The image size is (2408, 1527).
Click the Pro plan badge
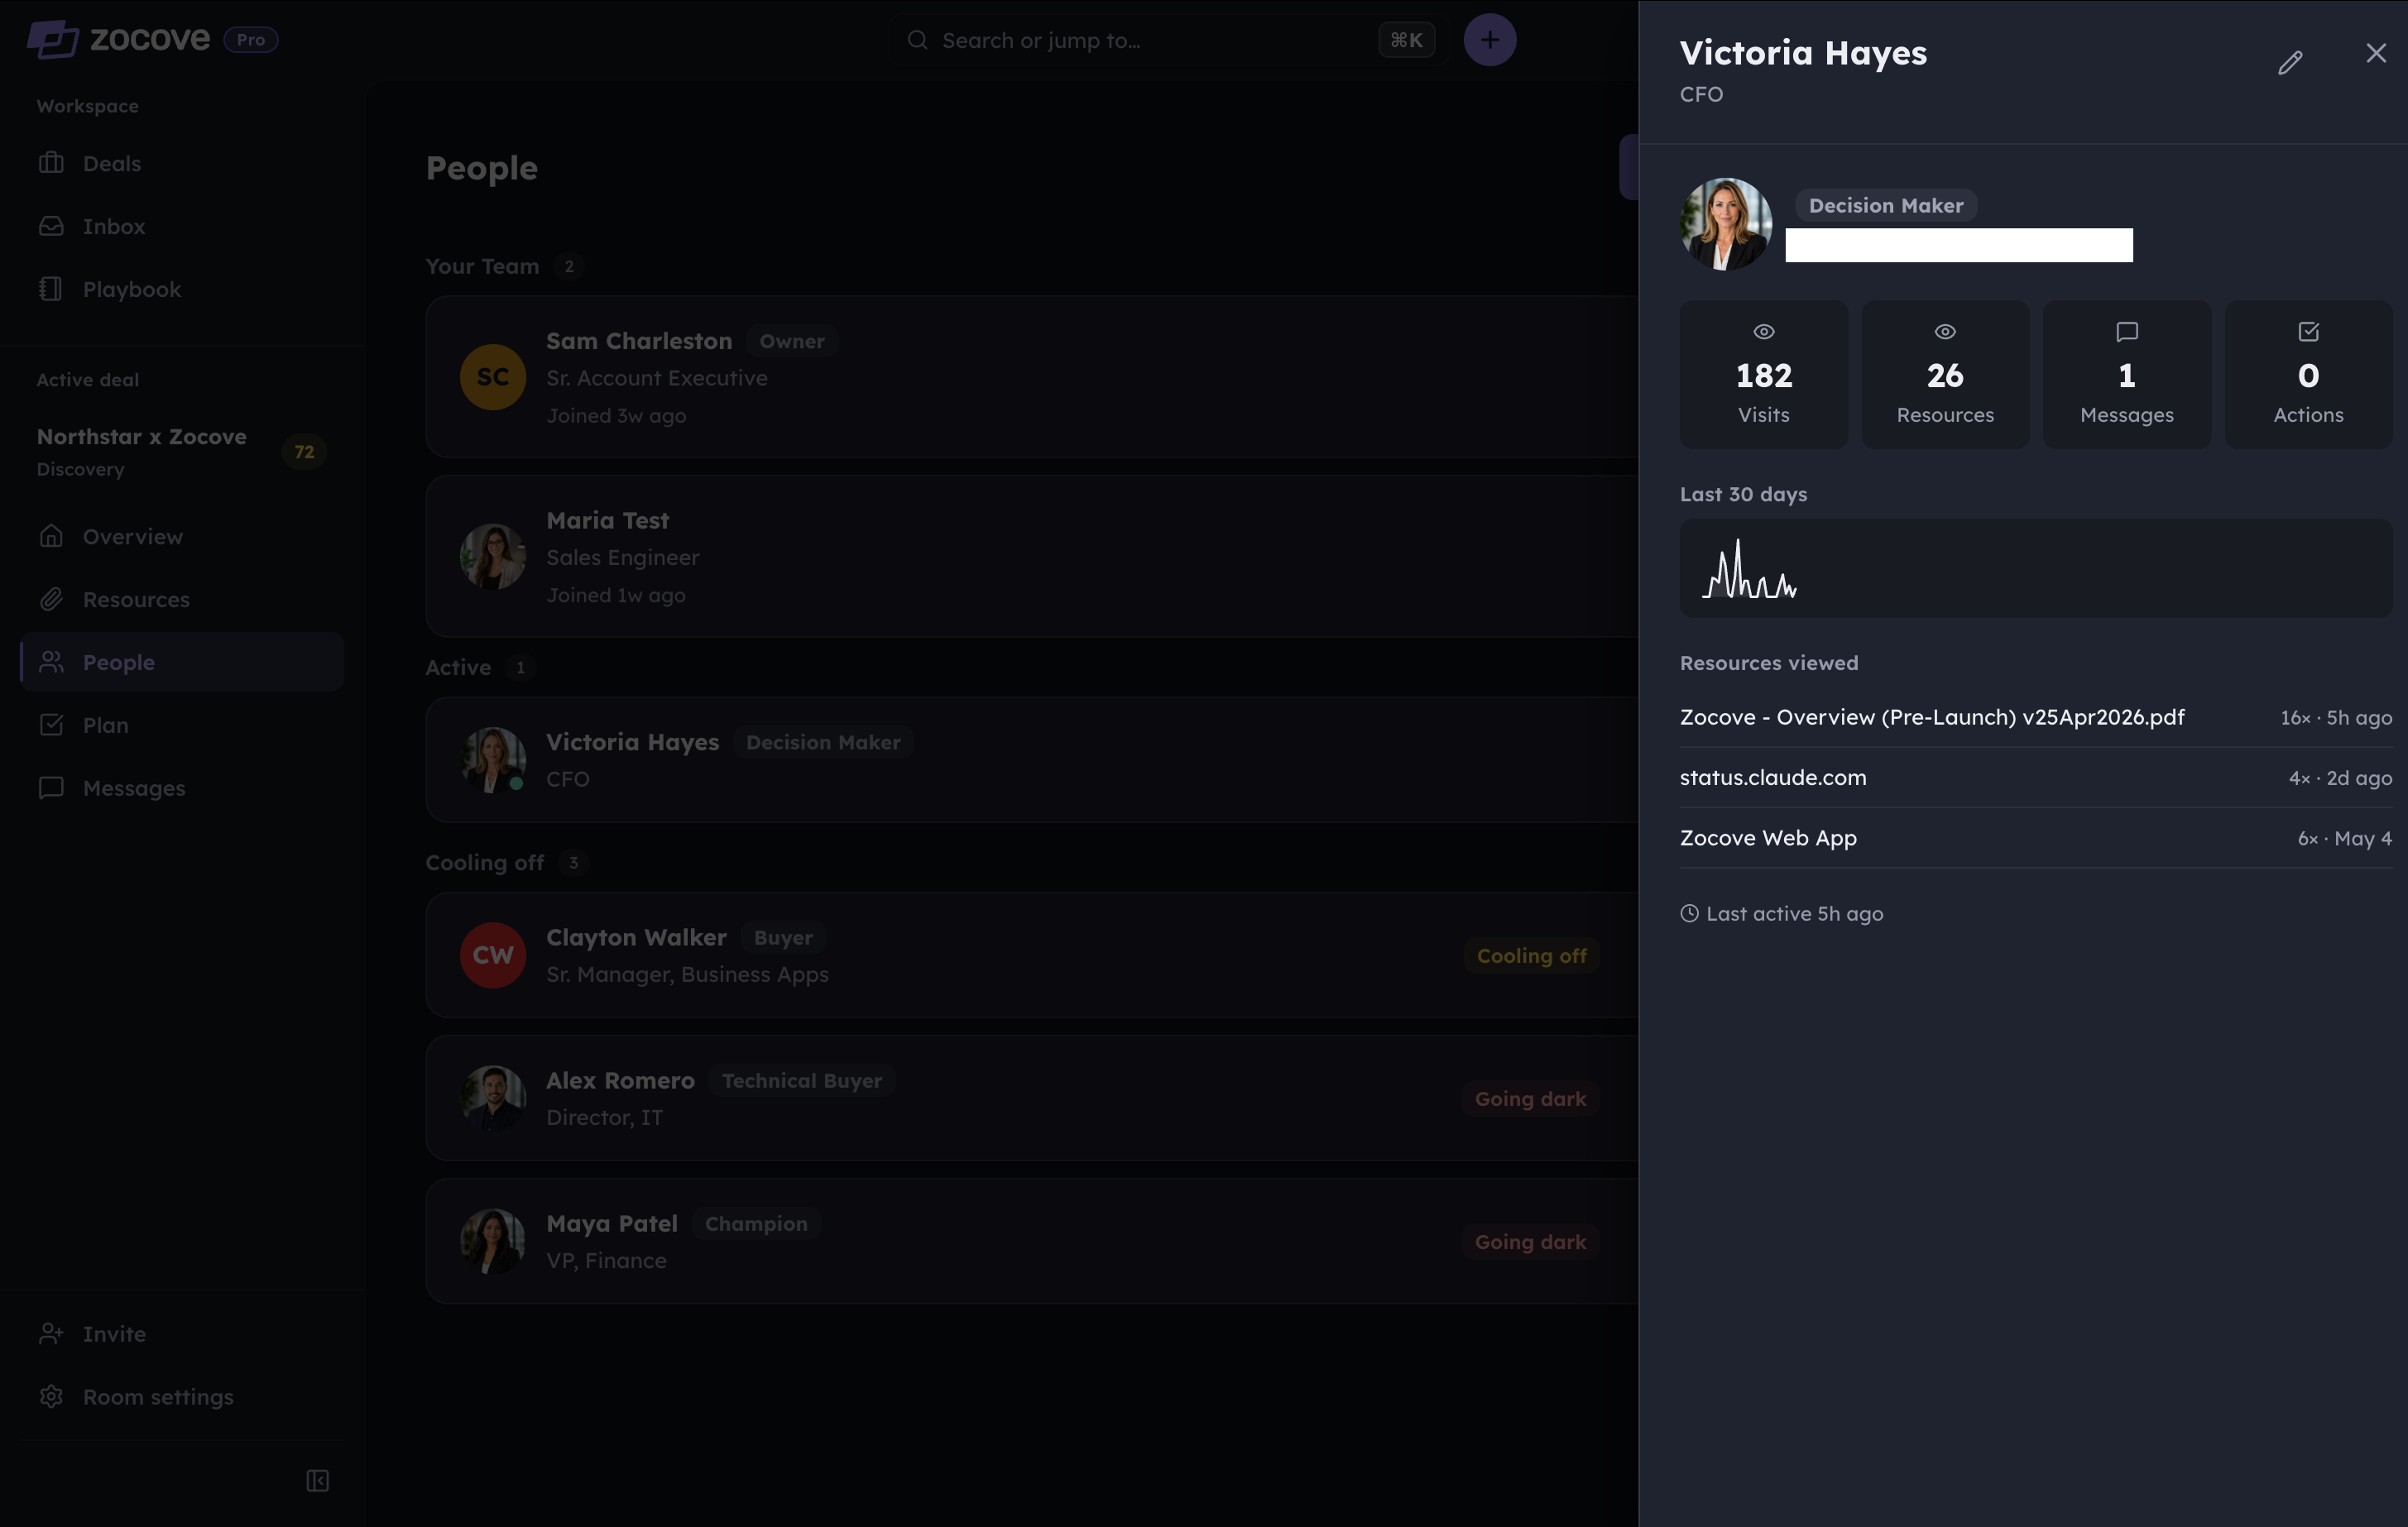tap(251, 40)
